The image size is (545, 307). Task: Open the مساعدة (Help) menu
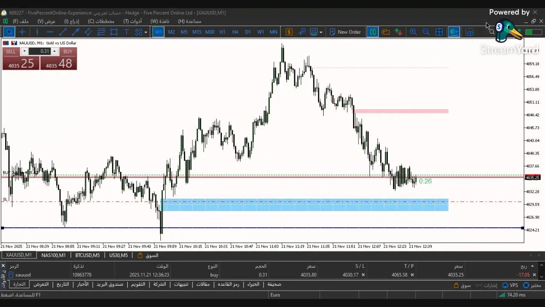189,21
